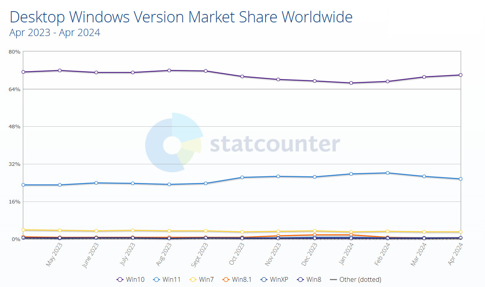Screen dimensions: 485x287
Task: Click the 64% y-axis label
Action: tap(15, 89)
